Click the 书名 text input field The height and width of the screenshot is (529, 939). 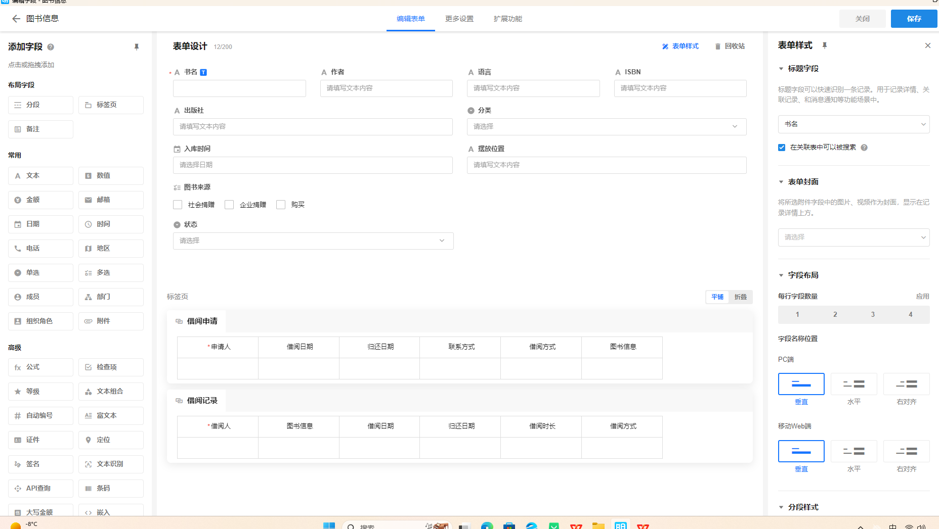239,88
